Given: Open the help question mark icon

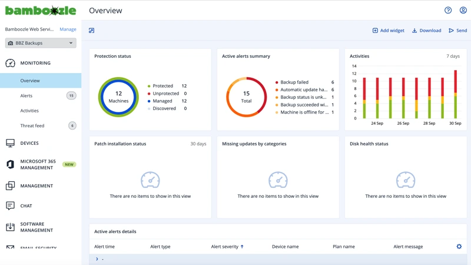Looking at the screenshot, I should tap(448, 11).
